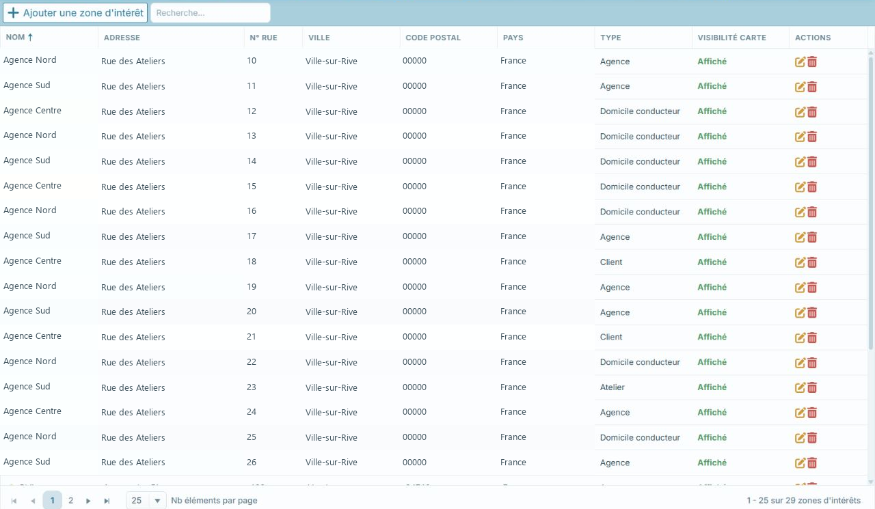875x509 pixels.
Task: Edit the zone at street number 13
Action: (800, 137)
